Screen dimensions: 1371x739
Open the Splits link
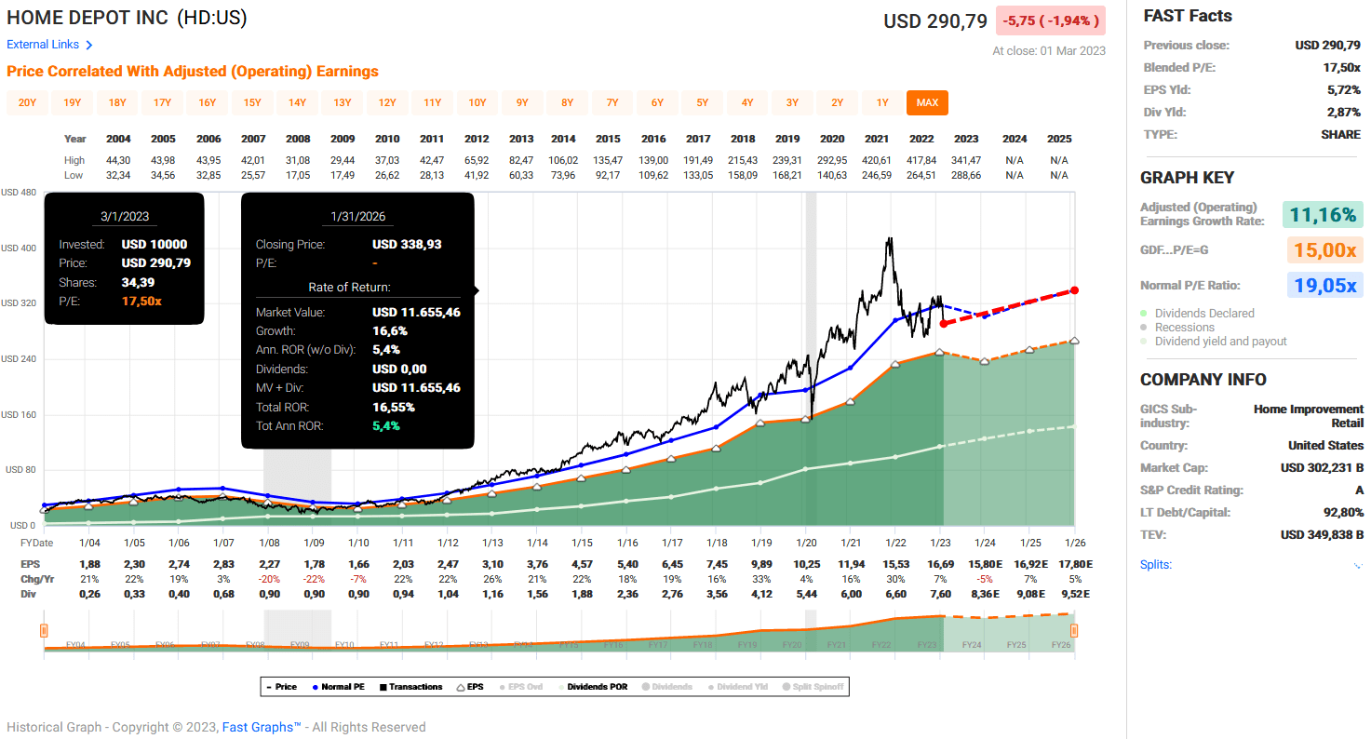(1156, 564)
